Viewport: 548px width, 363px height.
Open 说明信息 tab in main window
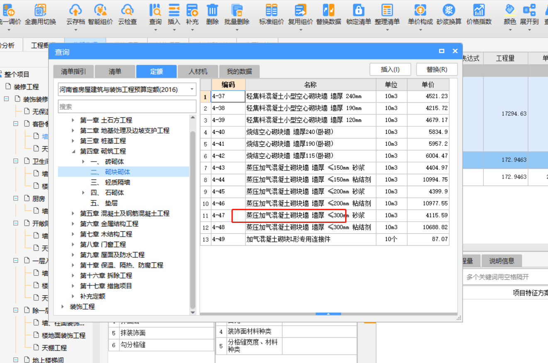point(502,261)
